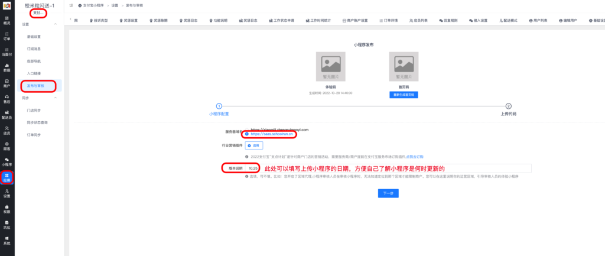Collapse the 同步 sidebar section
605x256 pixels.
click(x=55, y=98)
